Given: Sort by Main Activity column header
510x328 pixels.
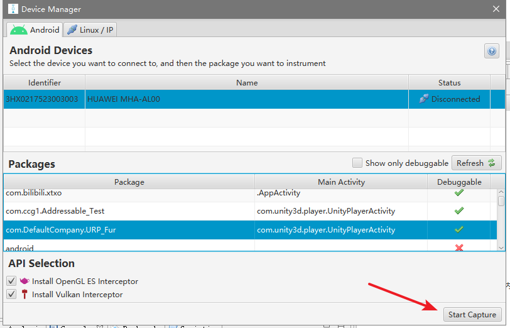Looking at the screenshot, I should coord(341,182).
